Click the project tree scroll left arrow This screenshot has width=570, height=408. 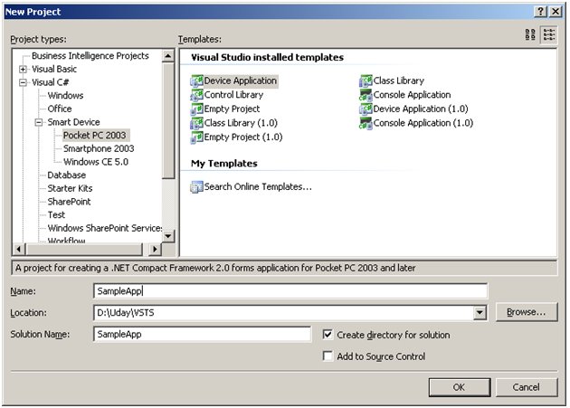(x=19, y=250)
